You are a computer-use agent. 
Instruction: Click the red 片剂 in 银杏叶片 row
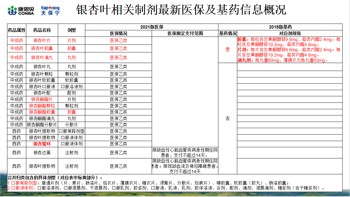point(72,41)
